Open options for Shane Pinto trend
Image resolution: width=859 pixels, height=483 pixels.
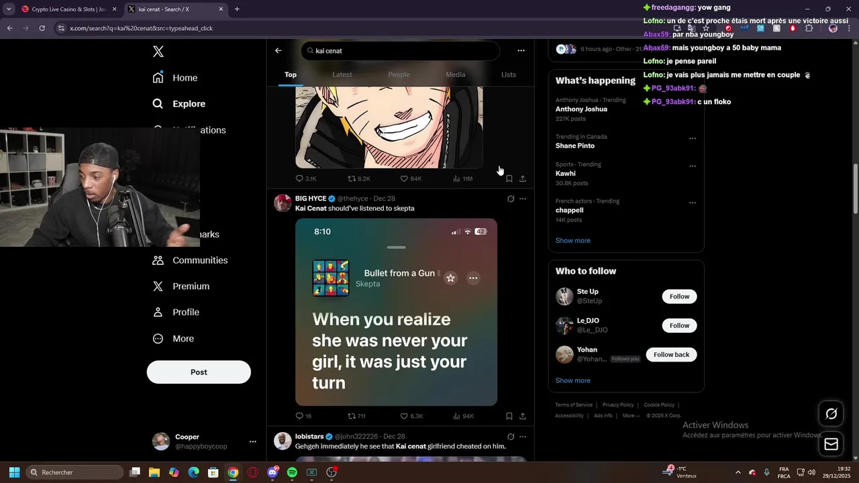(x=693, y=138)
